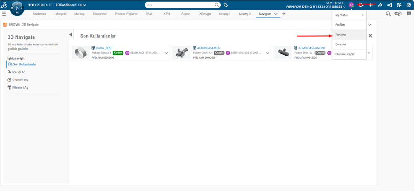The height and width of the screenshot is (191, 414).
Task: Expand the ARM009454-MON card chevron
Action: click(x=268, y=53)
